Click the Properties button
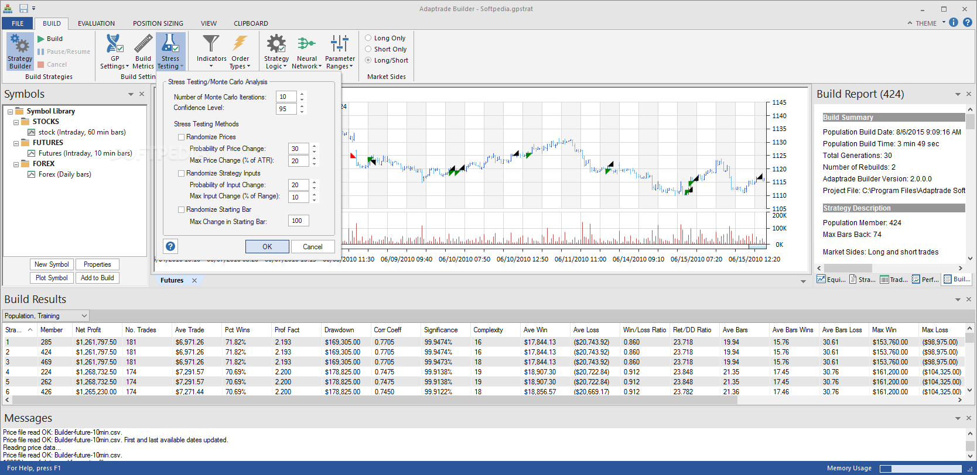This screenshot has width=977, height=475. (97, 264)
